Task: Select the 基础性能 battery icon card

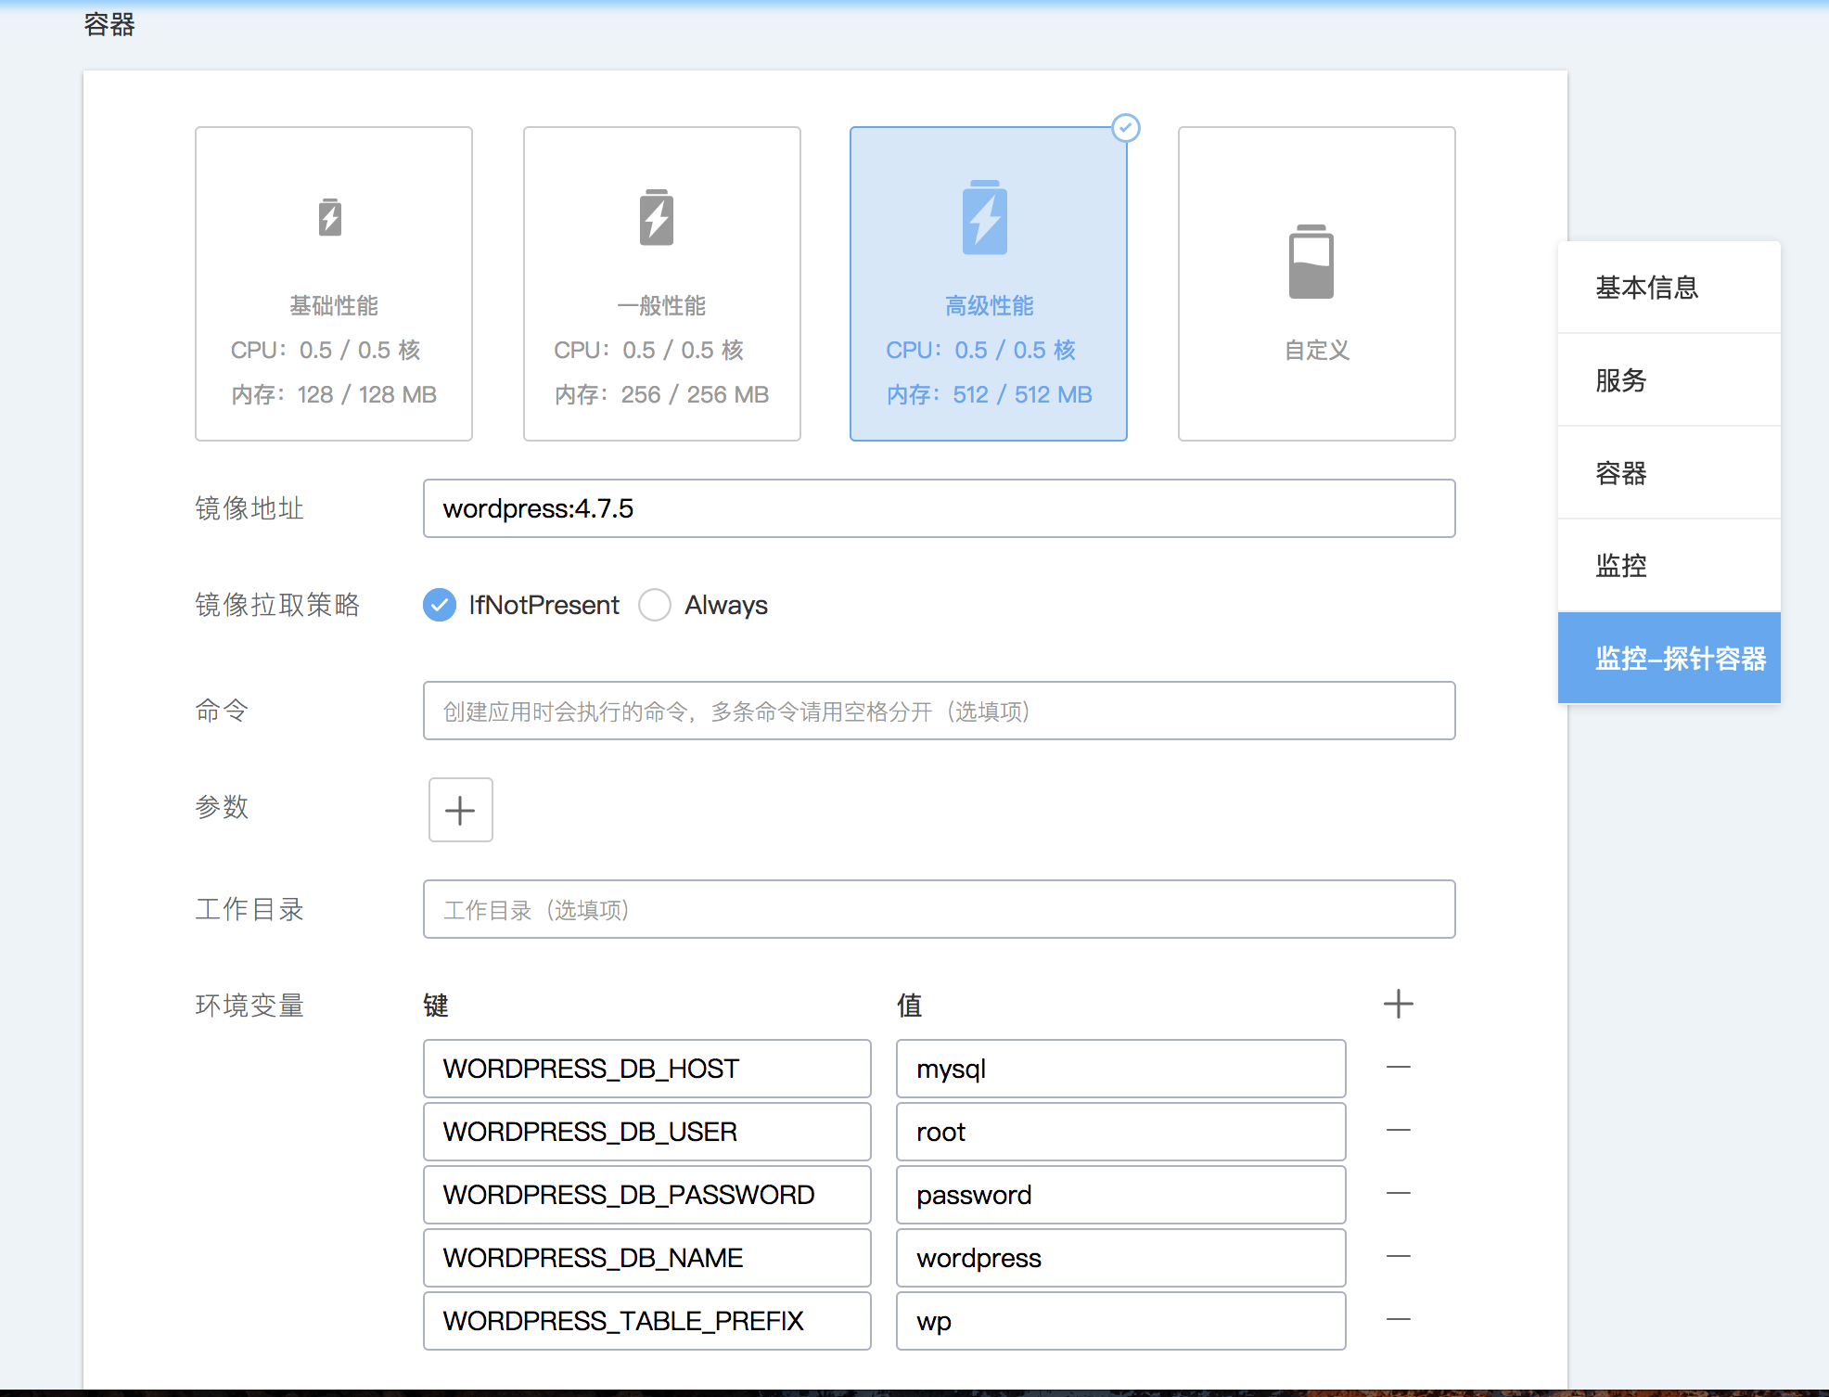Action: [330, 218]
